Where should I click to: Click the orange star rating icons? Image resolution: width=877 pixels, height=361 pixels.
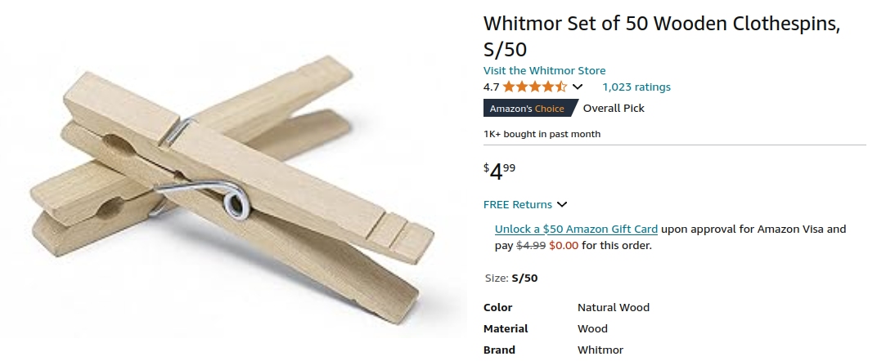(x=534, y=87)
